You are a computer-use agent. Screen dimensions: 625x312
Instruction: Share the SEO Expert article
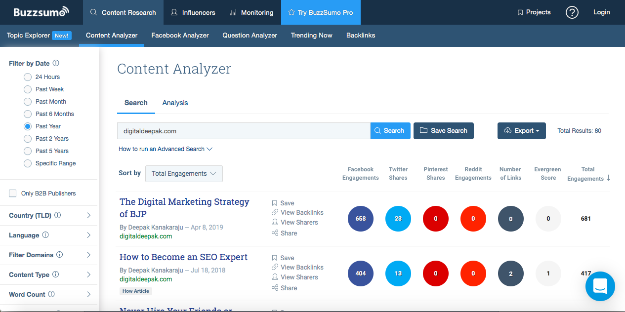click(x=285, y=288)
